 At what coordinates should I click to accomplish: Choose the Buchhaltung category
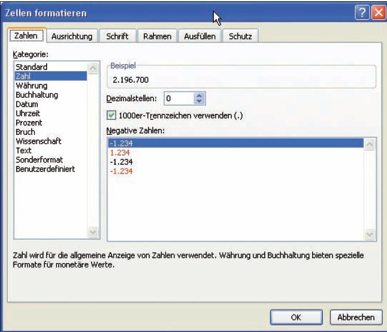click(x=50, y=95)
